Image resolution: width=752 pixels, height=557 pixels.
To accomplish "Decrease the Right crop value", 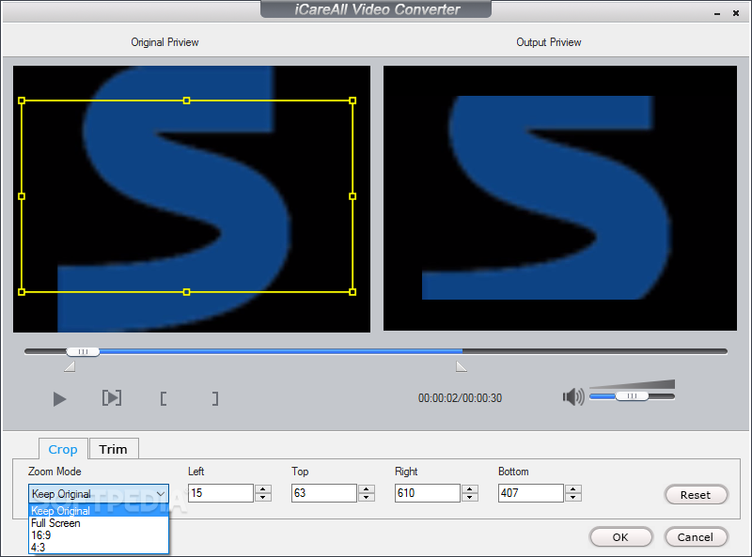I will [469, 497].
